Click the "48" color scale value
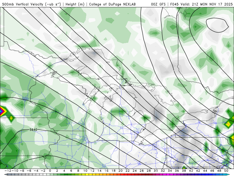Image resolution: width=234 pixels, height=176 pixels. (x=219, y=171)
